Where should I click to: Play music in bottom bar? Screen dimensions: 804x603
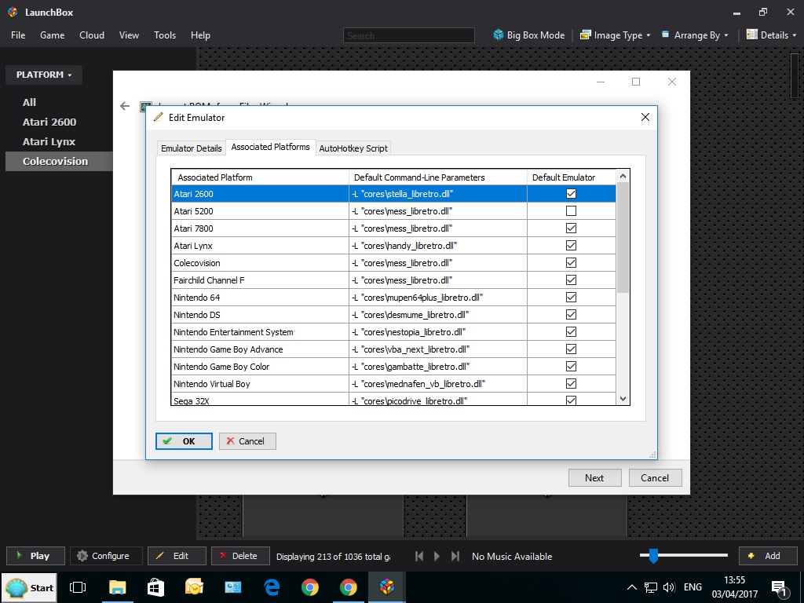tap(437, 557)
